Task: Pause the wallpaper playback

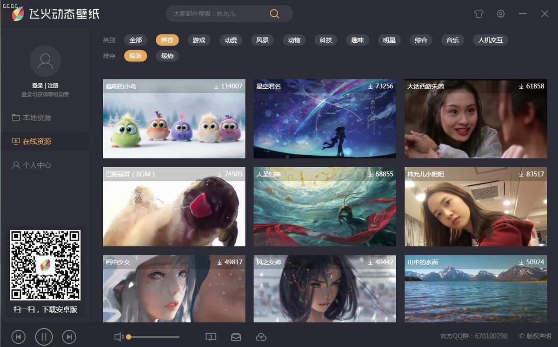Action: (x=44, y=337)
